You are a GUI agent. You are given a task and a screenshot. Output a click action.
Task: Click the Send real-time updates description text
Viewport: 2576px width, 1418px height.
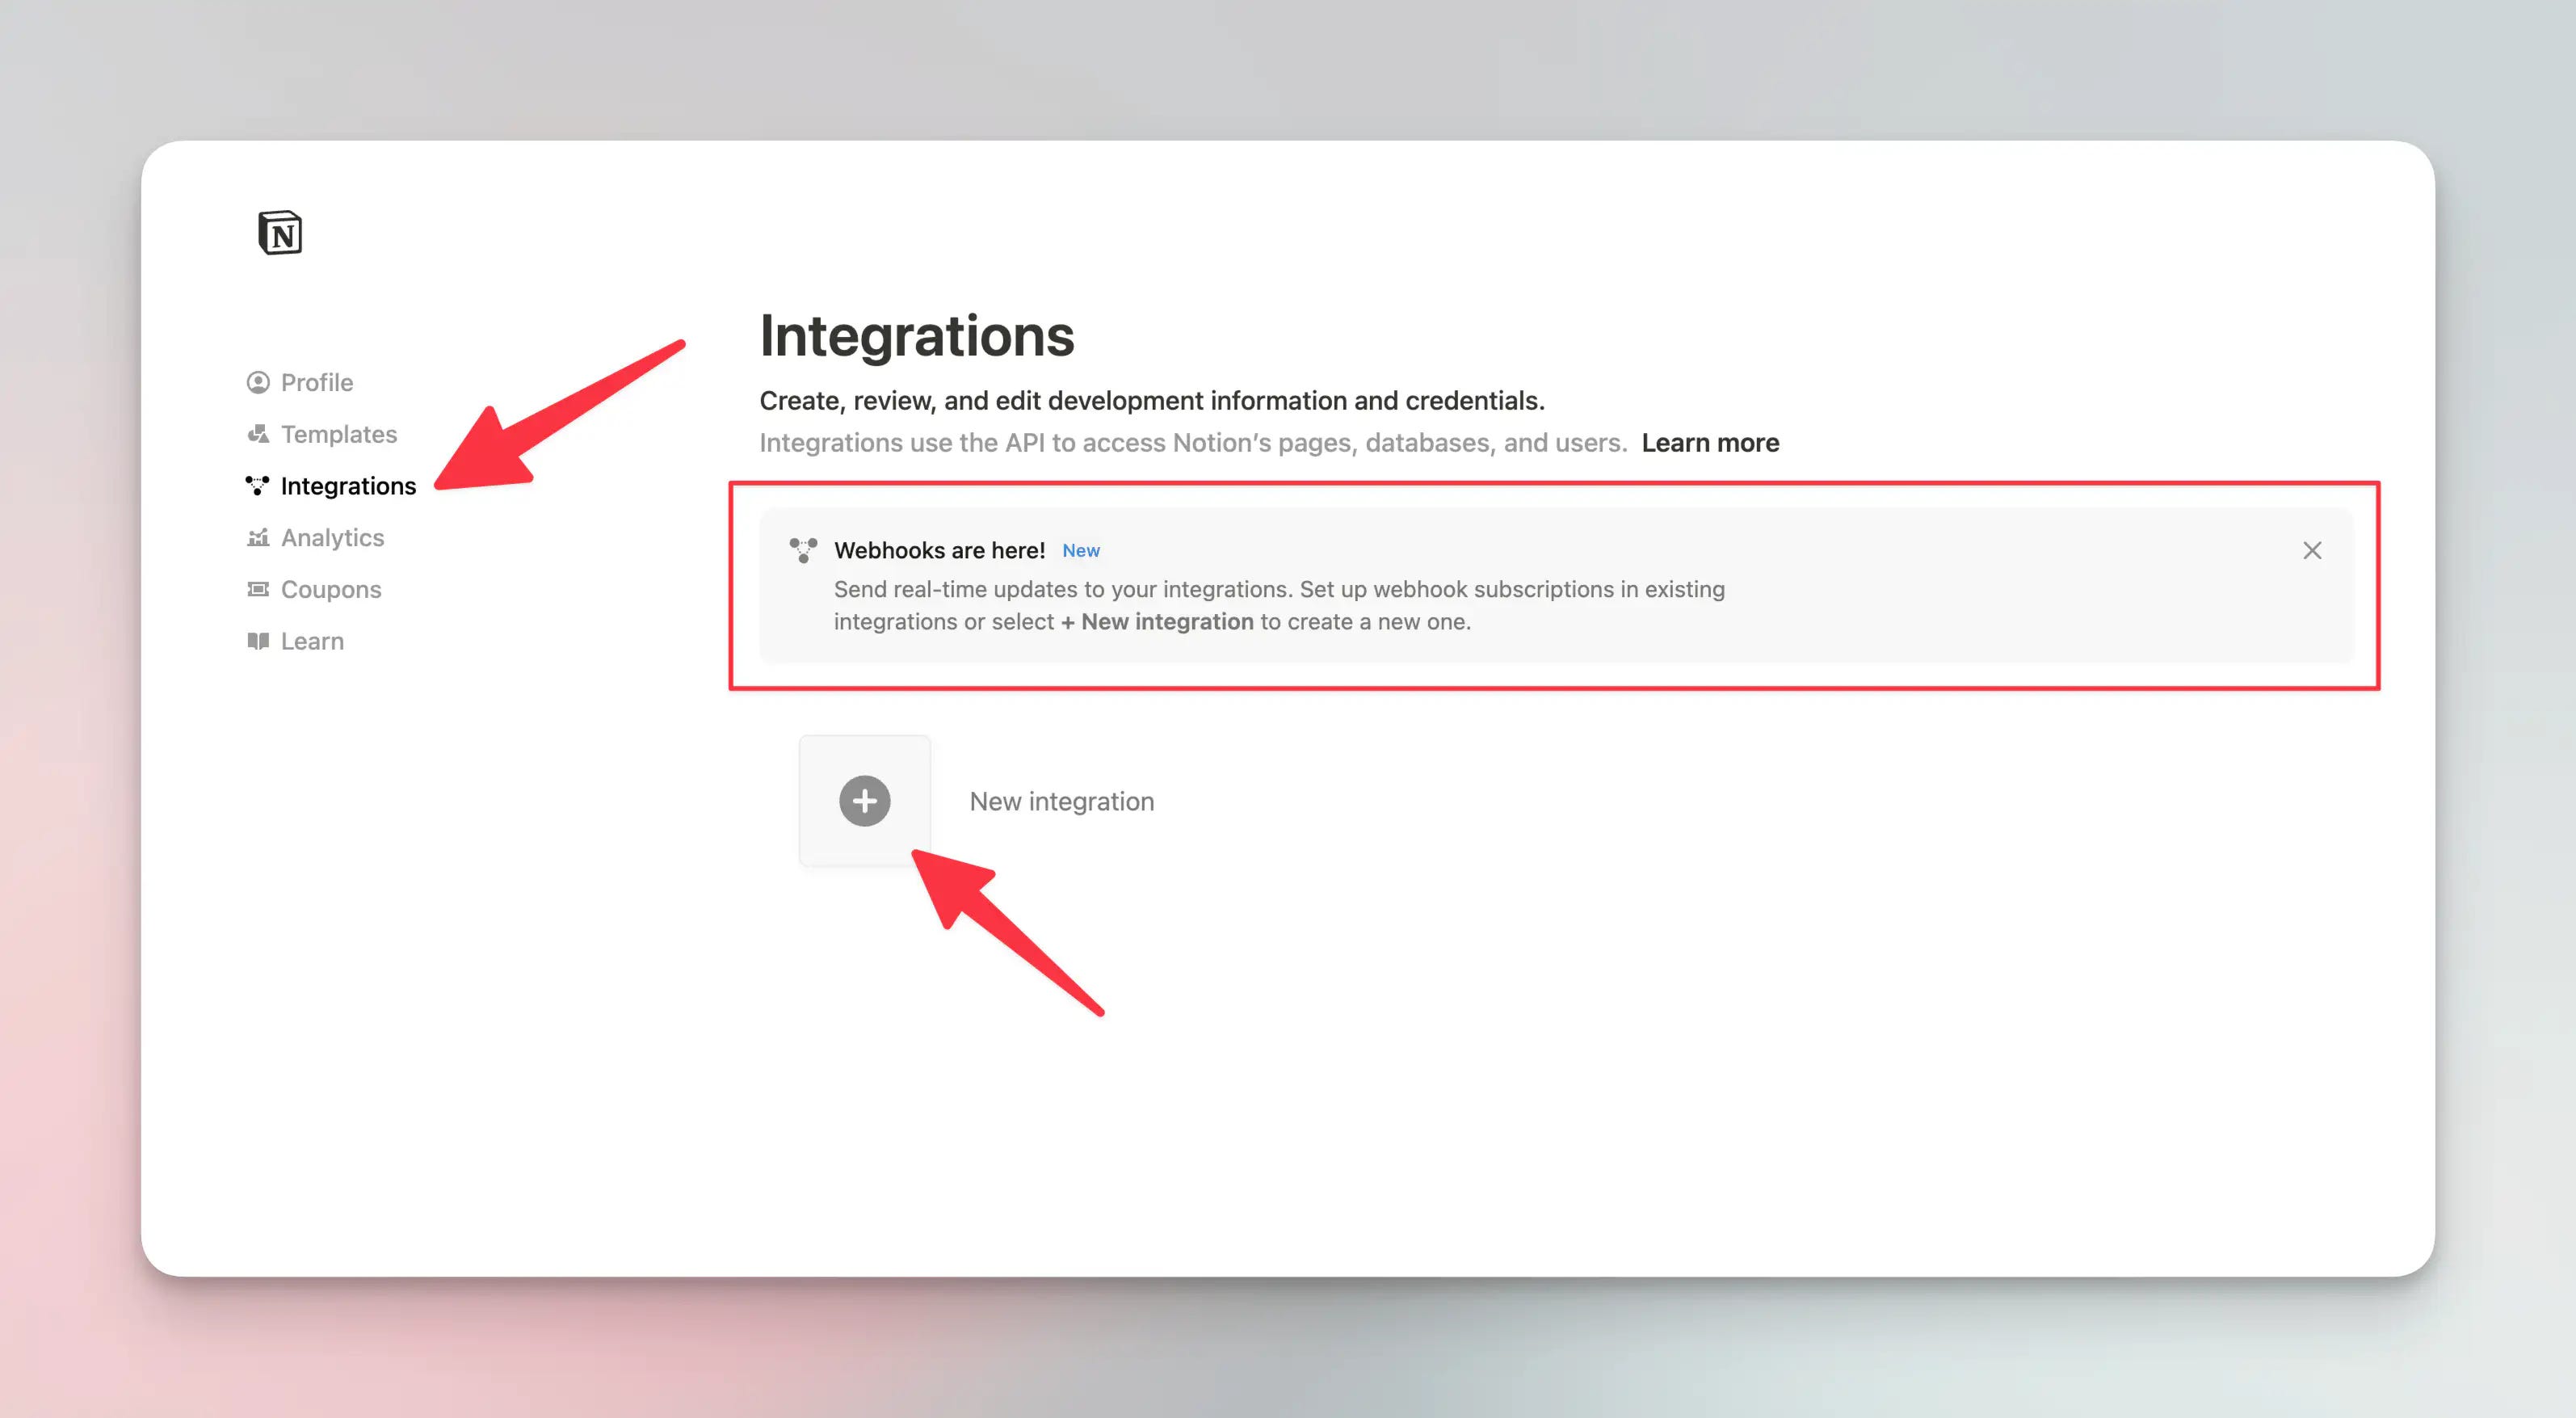(1279, 605)
